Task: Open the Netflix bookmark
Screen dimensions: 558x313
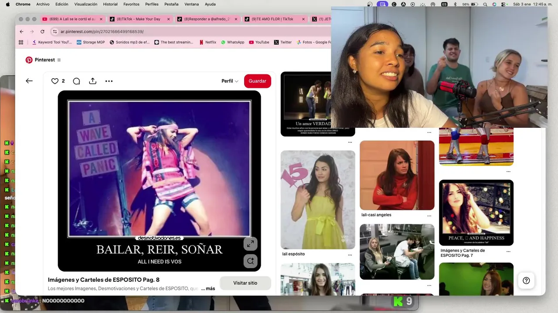Action: tap(208, 42)
